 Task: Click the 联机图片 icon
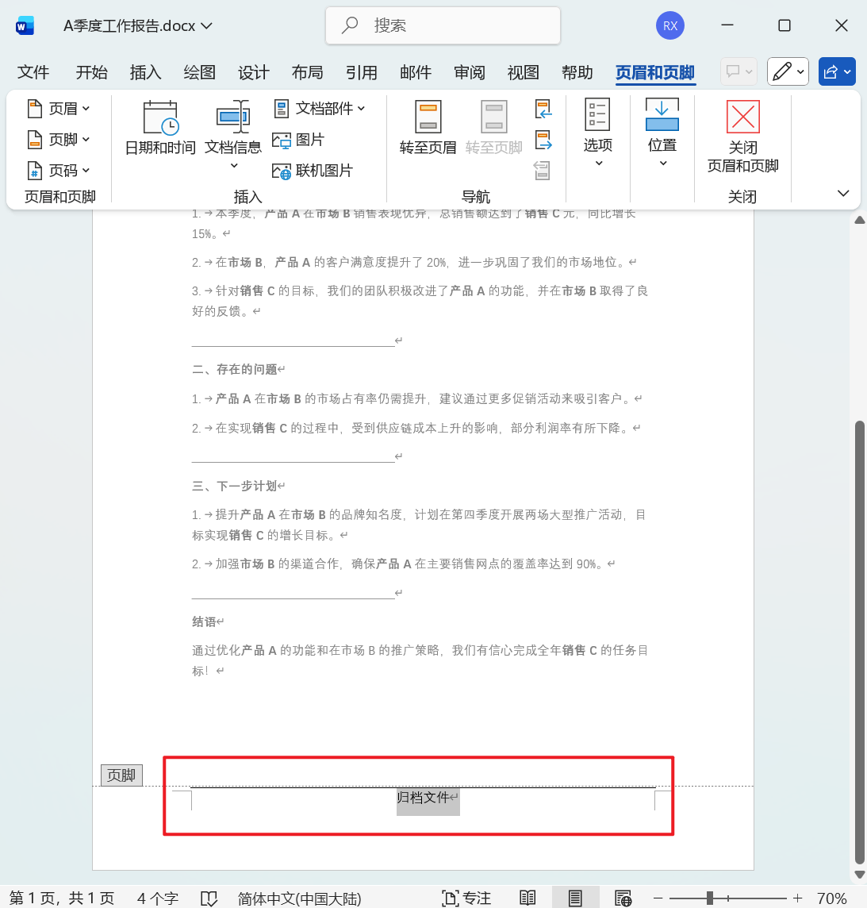(281, 170)
